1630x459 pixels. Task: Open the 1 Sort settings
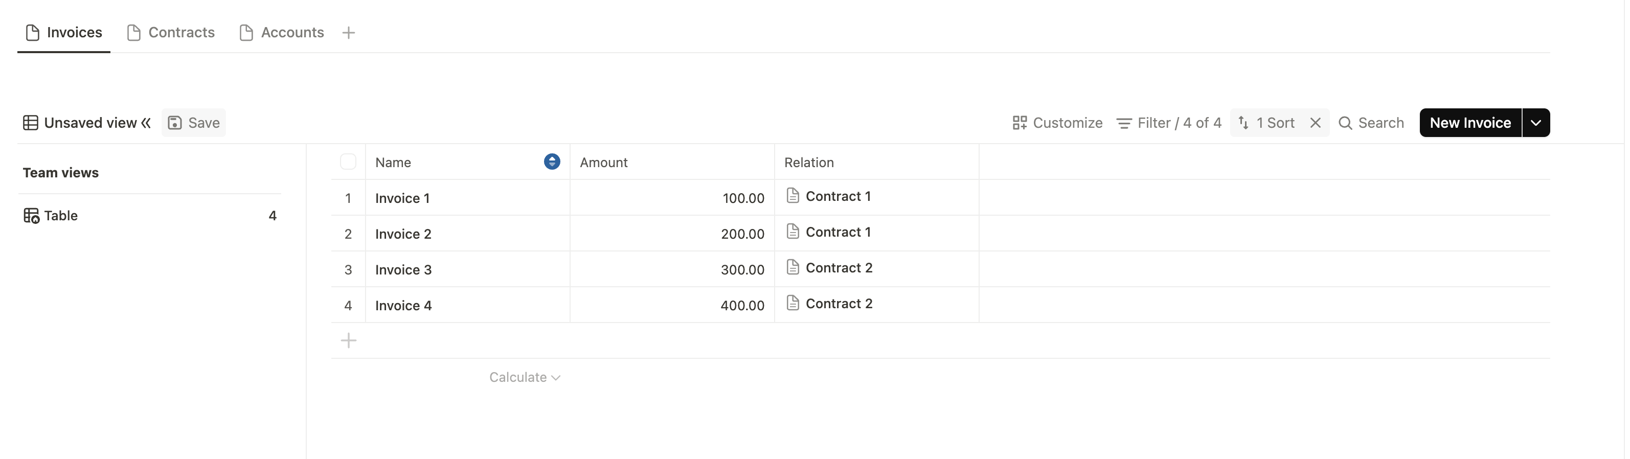1268,123
